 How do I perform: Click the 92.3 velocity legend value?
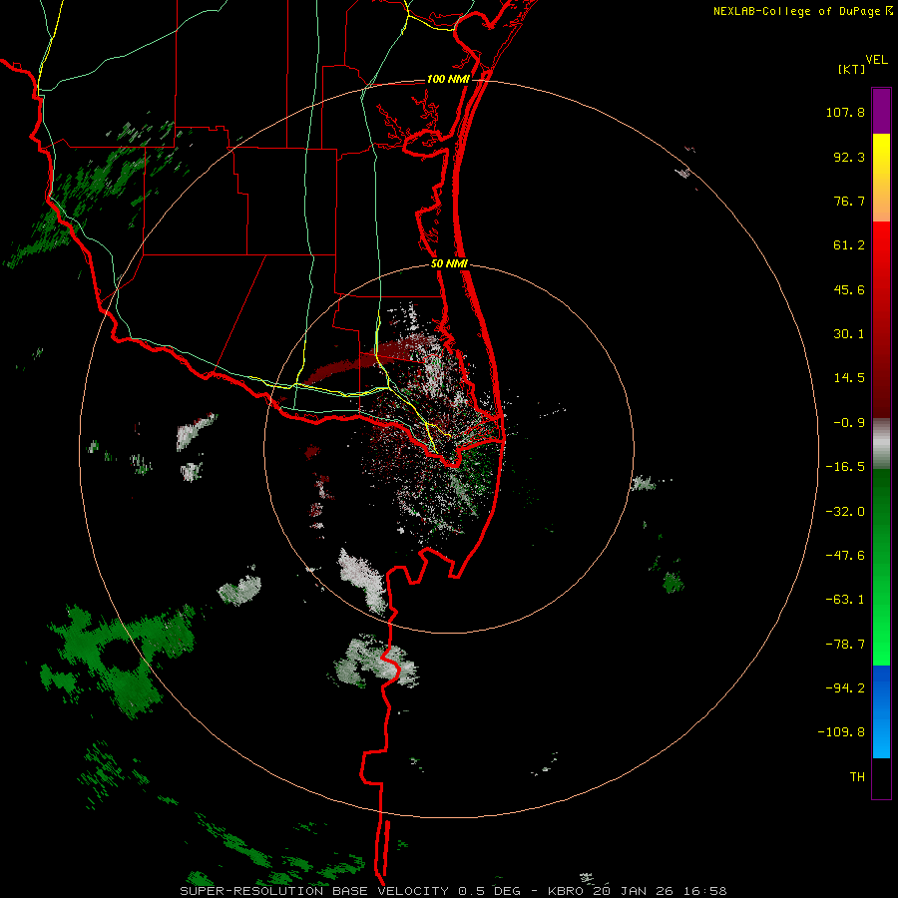tap(849, 157)
